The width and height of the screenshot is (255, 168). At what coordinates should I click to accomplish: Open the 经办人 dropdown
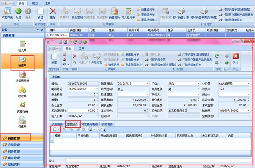(x=248, y=94)
